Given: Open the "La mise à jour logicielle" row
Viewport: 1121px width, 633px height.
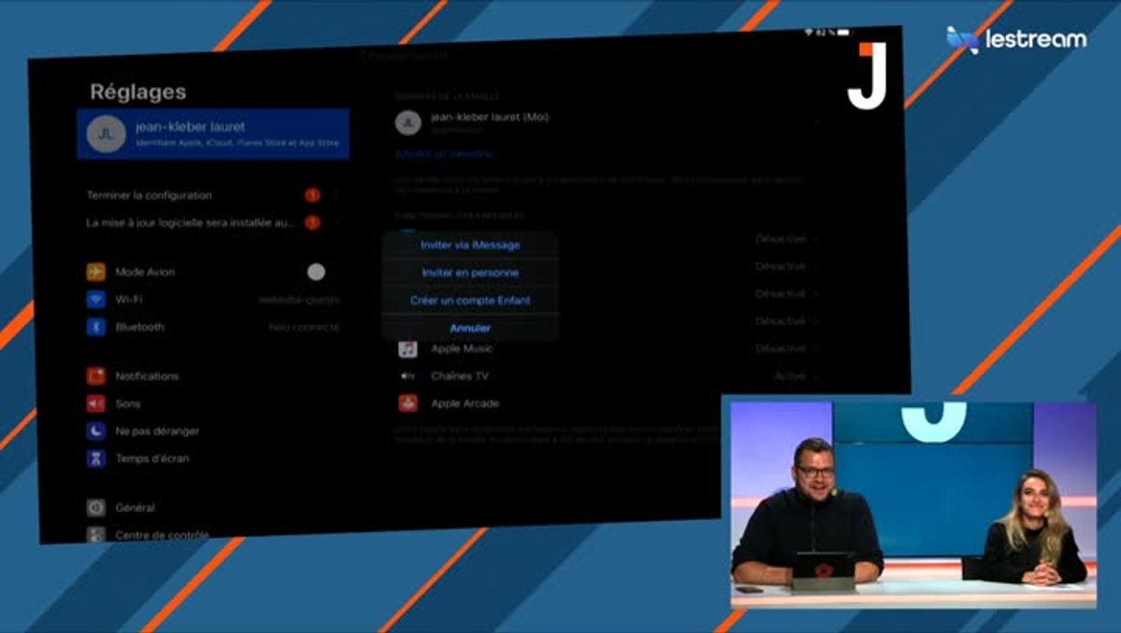Looking at the screenshot, I should pyautogui.click(x=213, y=223).
